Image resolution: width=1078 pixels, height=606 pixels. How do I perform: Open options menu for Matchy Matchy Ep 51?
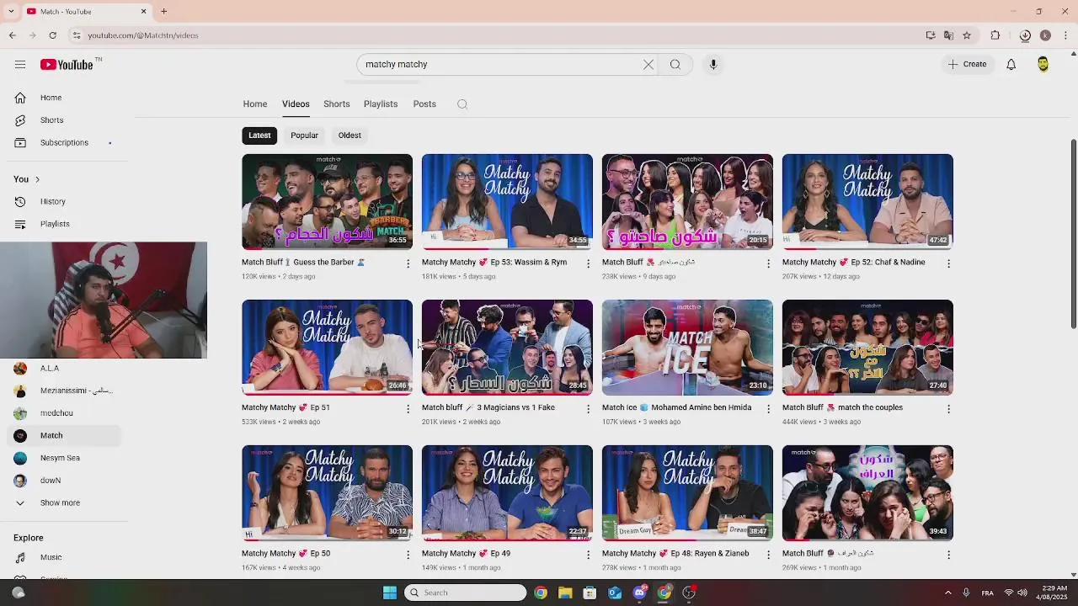tap(408, 409)
